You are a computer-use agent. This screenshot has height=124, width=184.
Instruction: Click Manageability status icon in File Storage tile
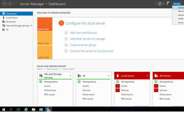[x=40, y=81]
